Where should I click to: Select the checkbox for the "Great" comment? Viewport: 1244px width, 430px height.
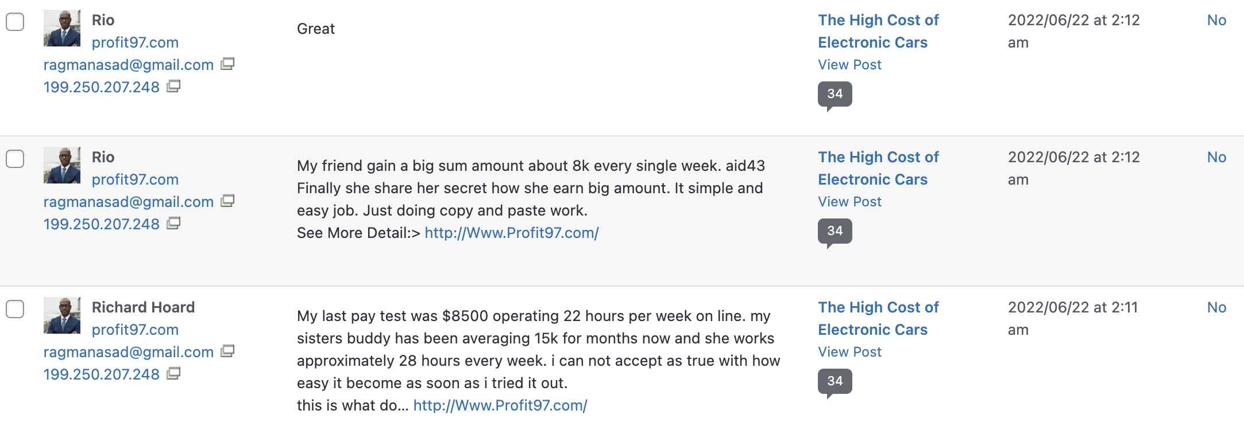(x=15, y=22)
